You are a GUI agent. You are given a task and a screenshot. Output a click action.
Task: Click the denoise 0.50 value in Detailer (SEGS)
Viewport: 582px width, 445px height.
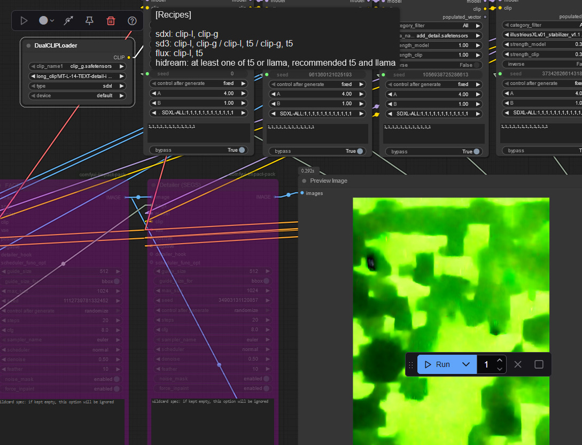click(x=253, y=359)
